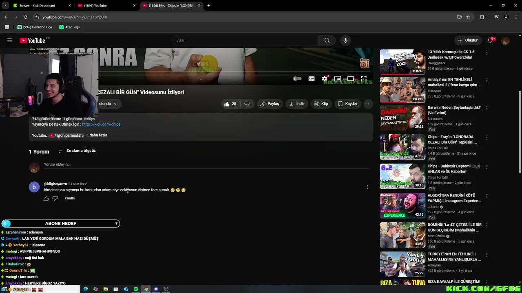Click the #chips hashtag
This screenshot has width=522, height=293.
coord(89,119)
